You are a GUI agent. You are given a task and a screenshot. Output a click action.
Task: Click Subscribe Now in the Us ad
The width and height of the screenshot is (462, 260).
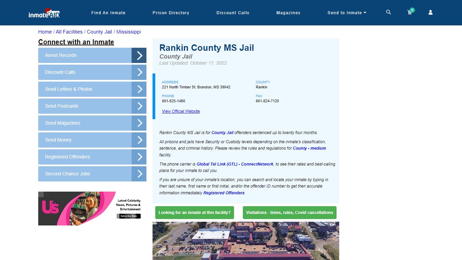[x=129, y=216]
